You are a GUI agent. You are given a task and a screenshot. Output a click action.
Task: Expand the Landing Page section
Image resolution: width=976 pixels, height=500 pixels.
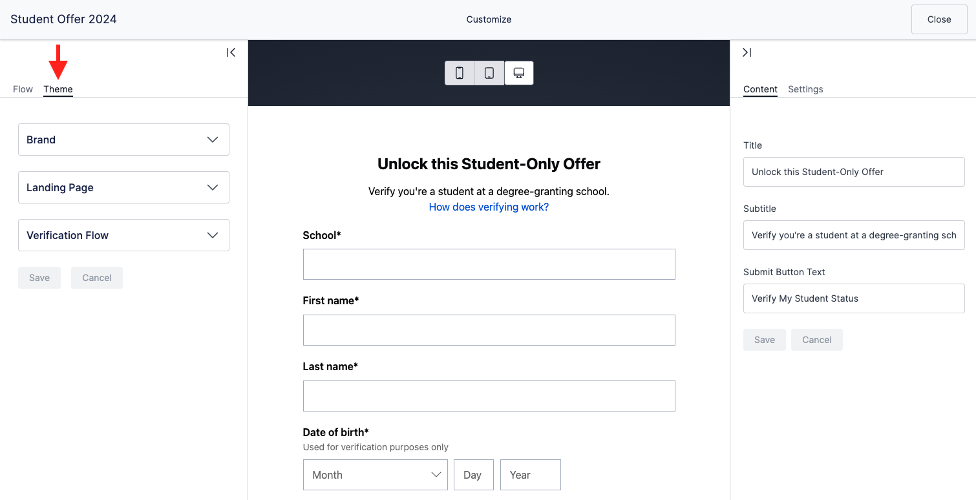click(x=123, y=187)
